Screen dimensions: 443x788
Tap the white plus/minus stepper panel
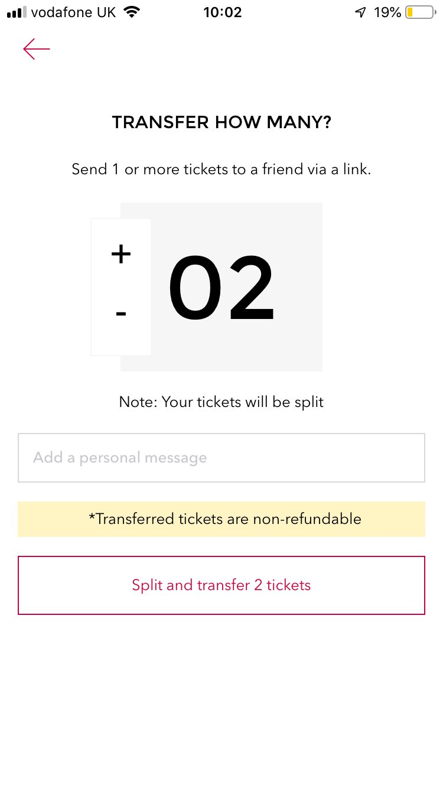click(121, 284)
